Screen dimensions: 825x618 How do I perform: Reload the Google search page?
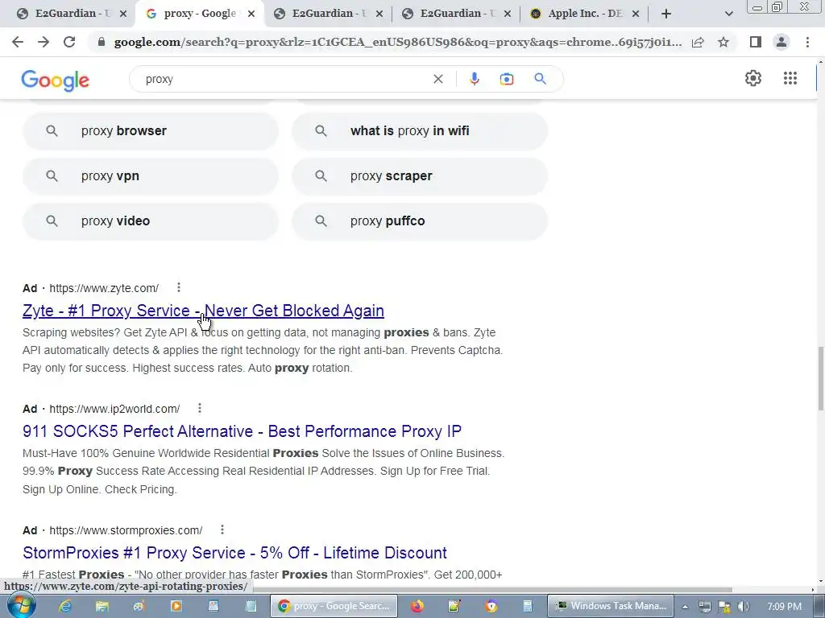69,42
